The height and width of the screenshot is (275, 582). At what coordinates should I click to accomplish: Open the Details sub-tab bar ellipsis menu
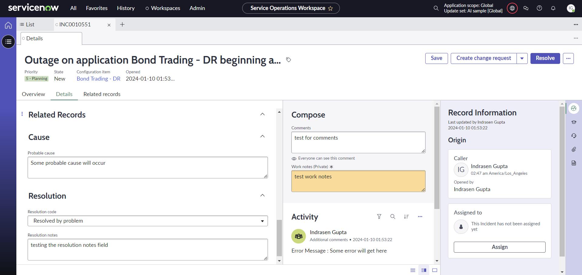point(576,38)
